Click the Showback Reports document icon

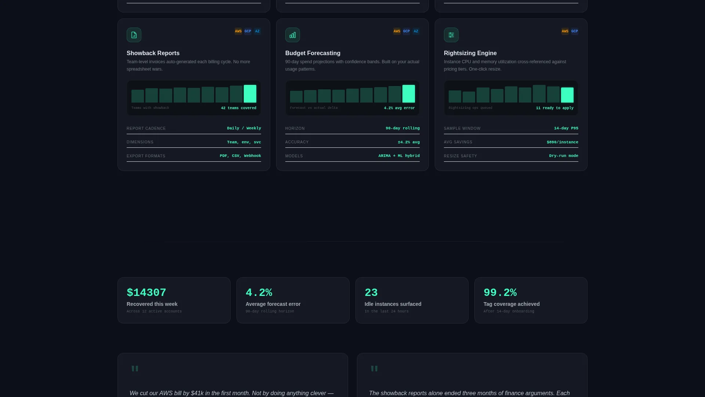[x=134, y=35]
